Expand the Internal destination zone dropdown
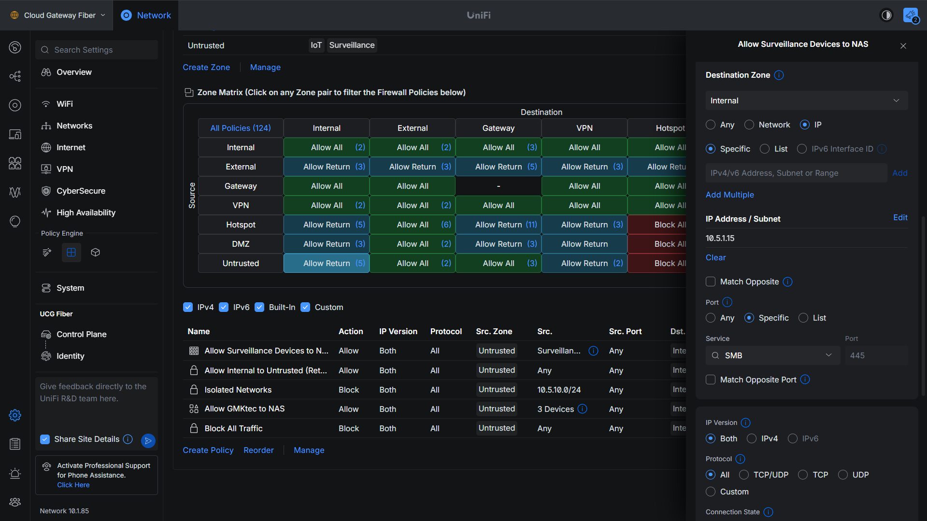The width and height of the screenshot is (927, 521). point(806,101)
